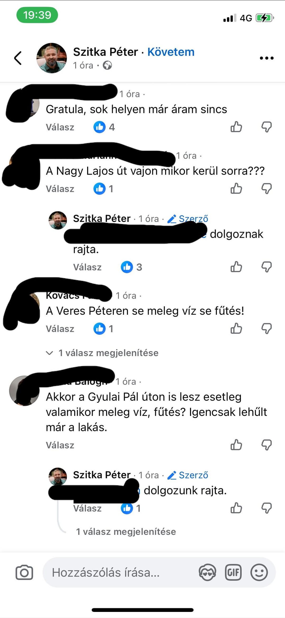Expand '1 válasz megjelenítése' under Veres Péteren comment
This screenshot has width=285, height=618.
pyautogui.click(x=102, y=353)
